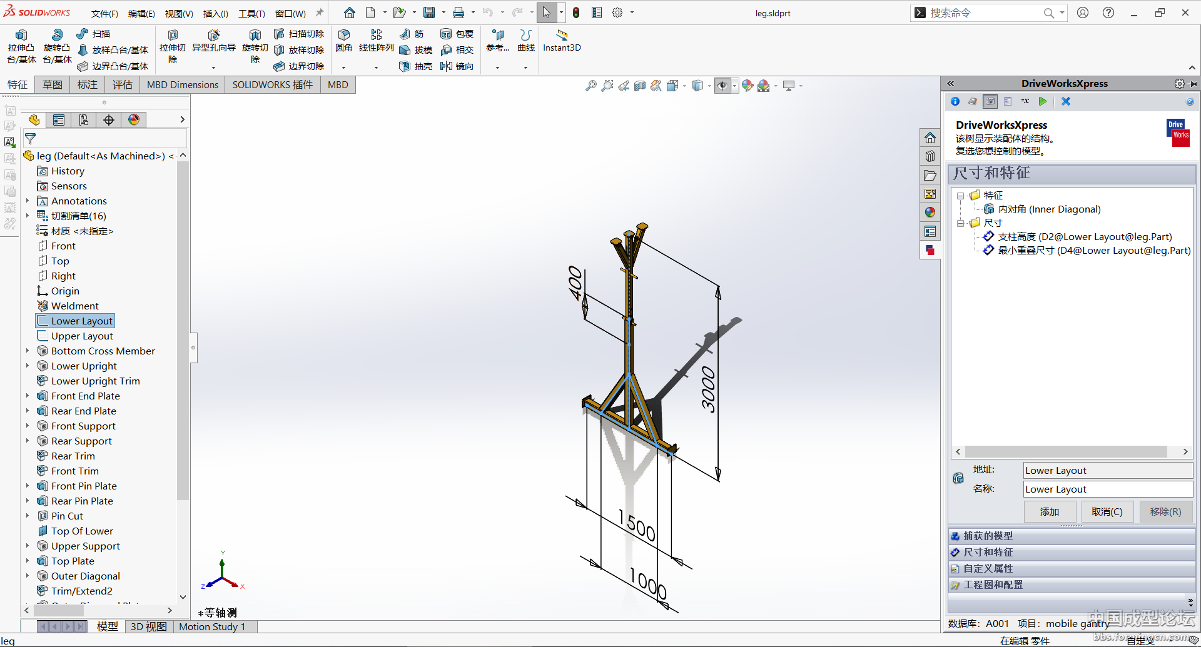
Task: Expand the Annotations tree node
Action: tap(28, 201)
